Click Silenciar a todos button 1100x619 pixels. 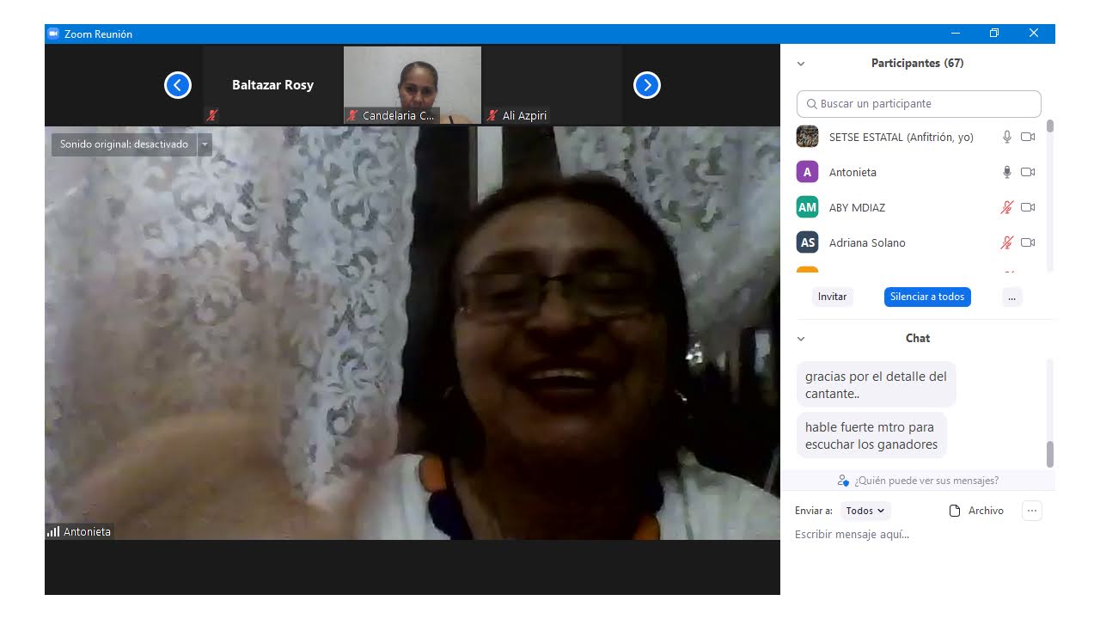tap(927, 297)
